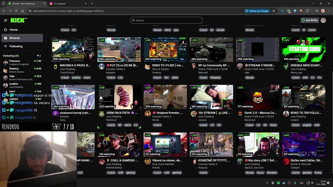Open Déčko není Céčko stream title

click(306, 161)
